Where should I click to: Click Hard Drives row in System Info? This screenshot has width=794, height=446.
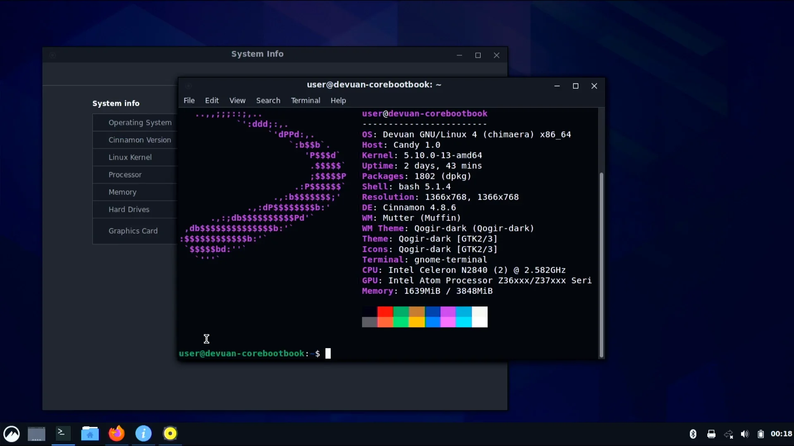(135, 209)
